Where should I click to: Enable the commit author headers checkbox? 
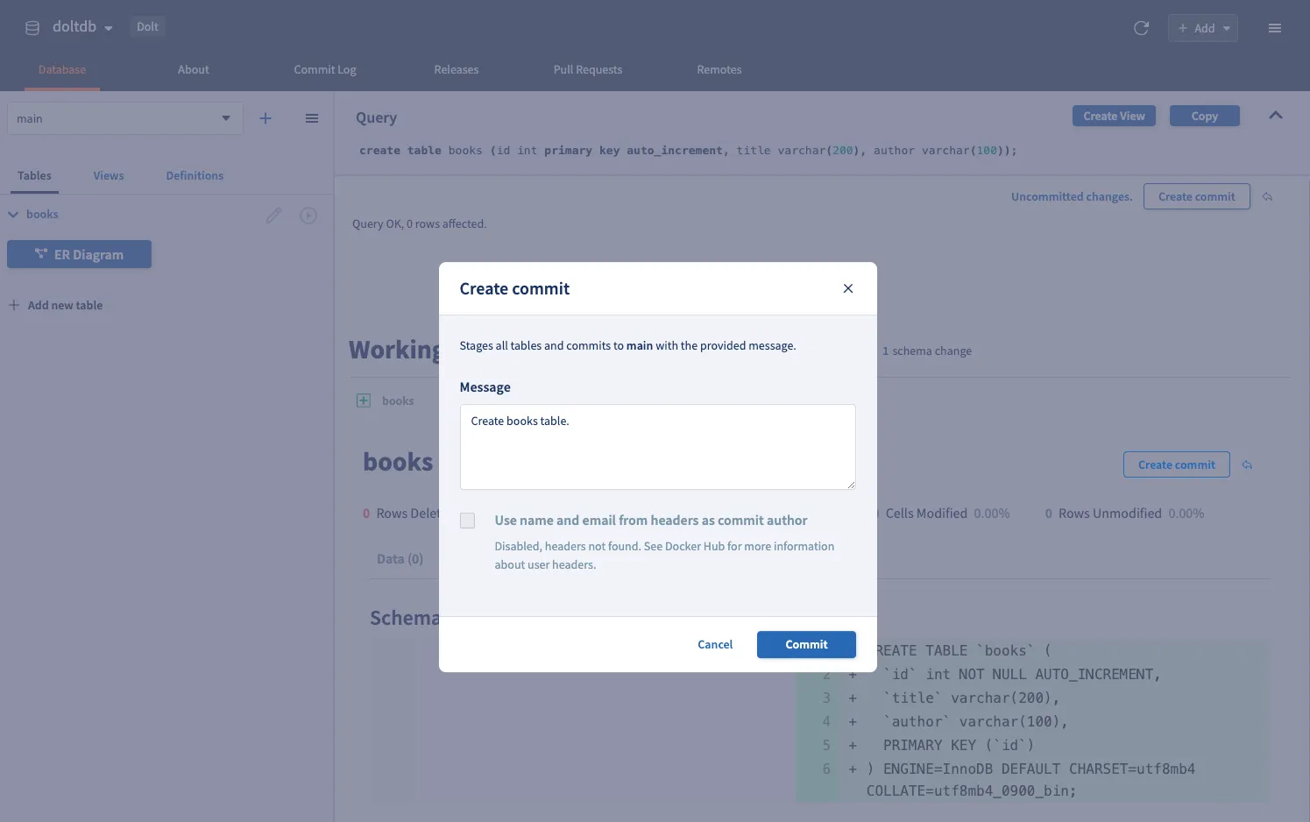coord(467,520)
